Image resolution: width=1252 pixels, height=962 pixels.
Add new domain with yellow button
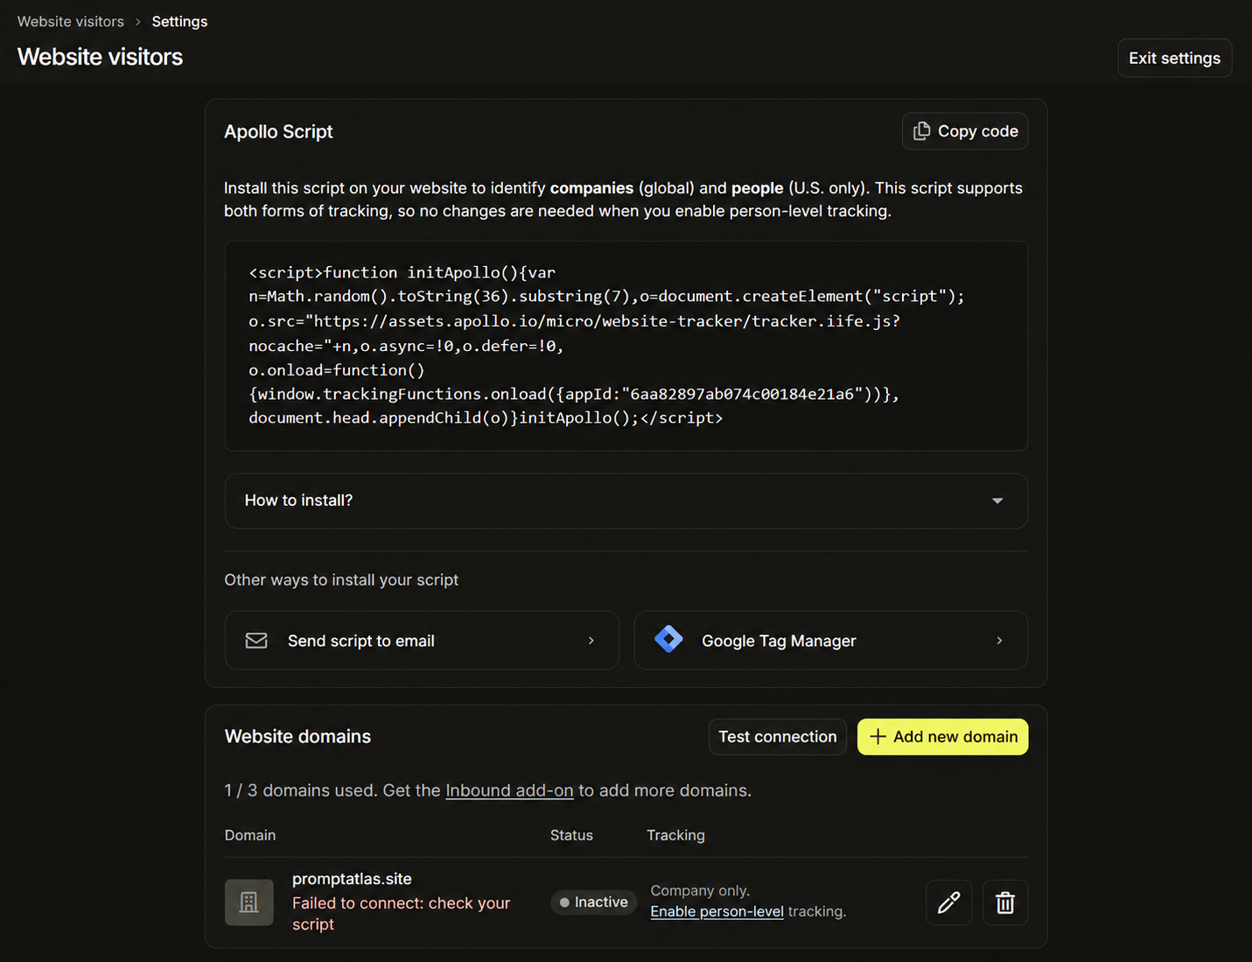pos(942,737)
